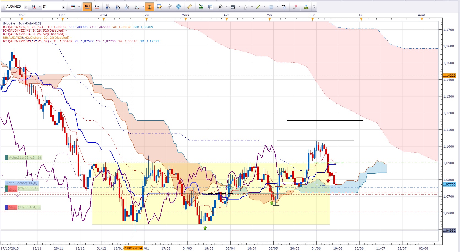Expand the Fibonacci tool dropdown arrow
The width and height of the screenshot is (460, 252).
pos(239,7)
